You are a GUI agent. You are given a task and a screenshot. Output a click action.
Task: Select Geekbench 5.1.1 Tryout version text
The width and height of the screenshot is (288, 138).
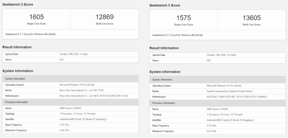tap(31, 34)
